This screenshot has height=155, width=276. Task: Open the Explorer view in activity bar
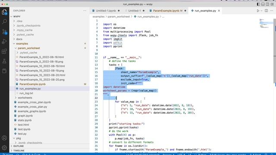pos(4,12)
